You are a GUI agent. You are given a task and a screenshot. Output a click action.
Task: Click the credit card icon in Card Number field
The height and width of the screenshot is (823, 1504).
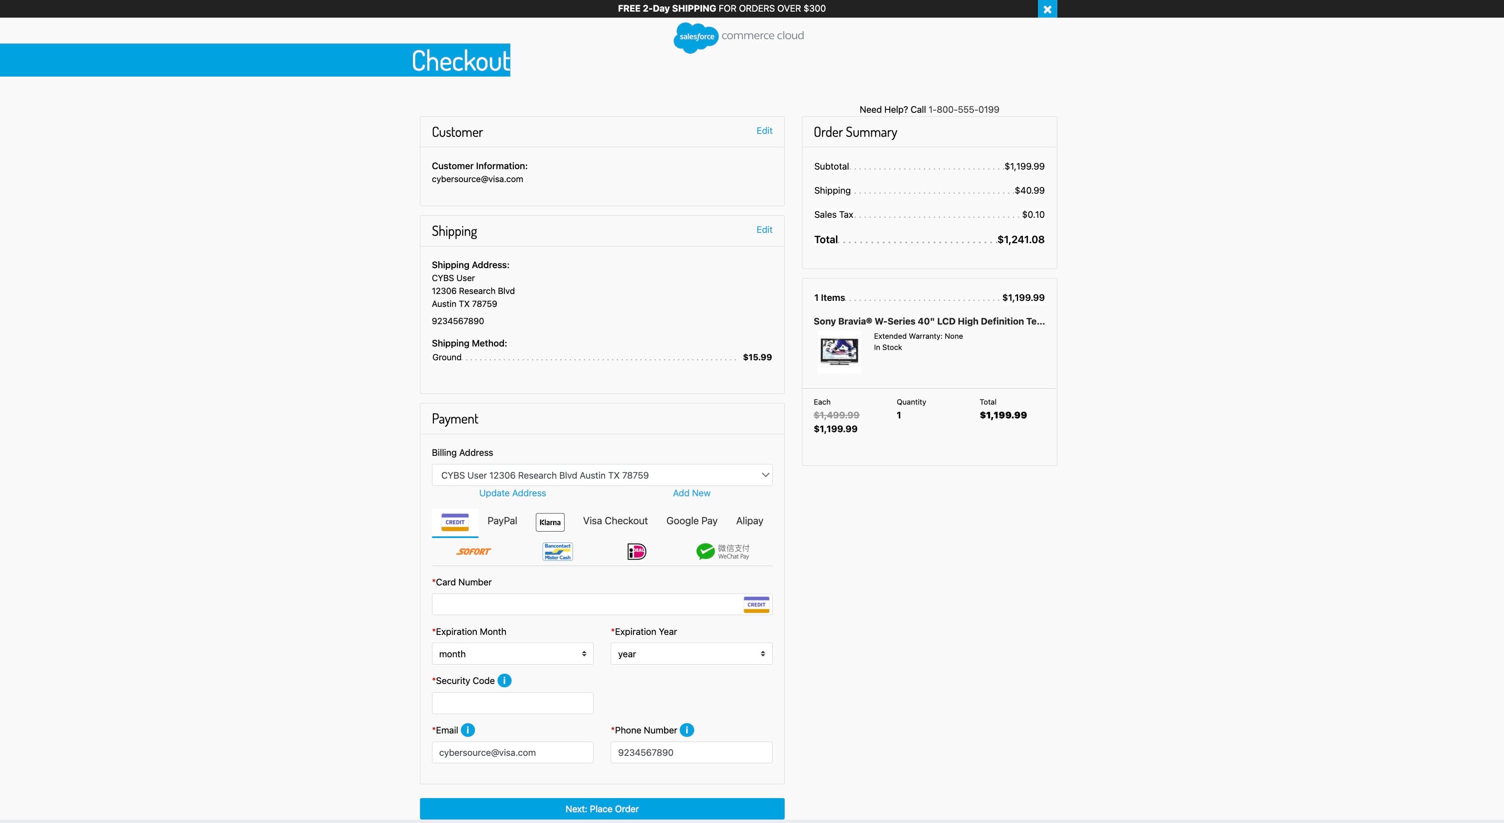(x=756, y=605)
